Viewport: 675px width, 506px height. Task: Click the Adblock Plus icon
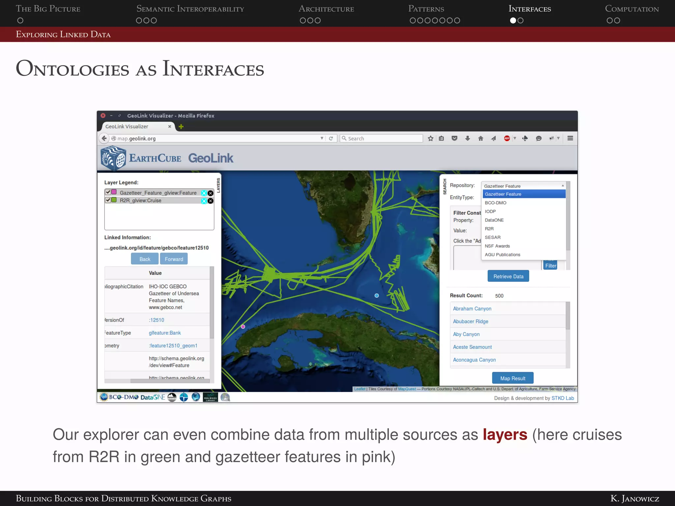click(507, 138)
